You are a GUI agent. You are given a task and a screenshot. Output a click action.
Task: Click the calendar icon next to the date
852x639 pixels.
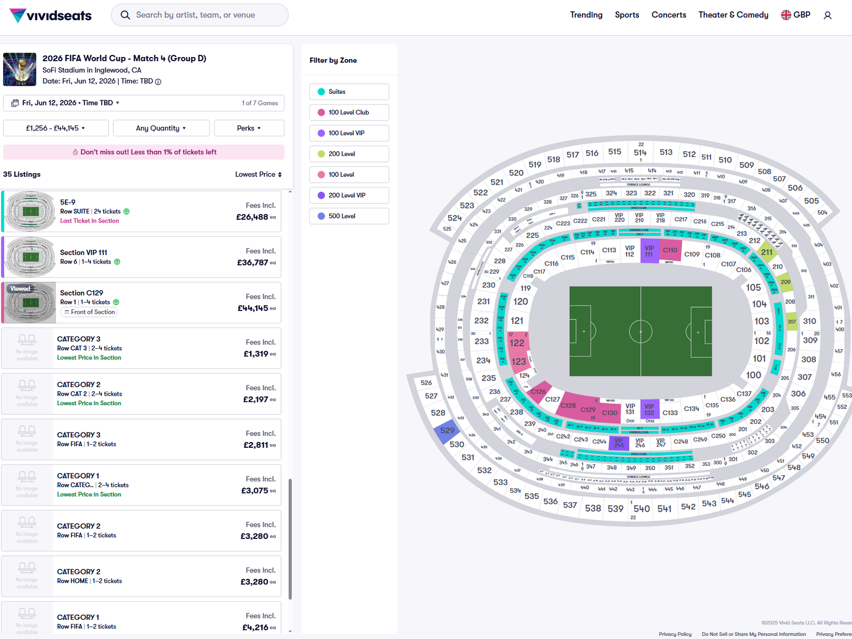pyautogui.click(x=14, y=103)
